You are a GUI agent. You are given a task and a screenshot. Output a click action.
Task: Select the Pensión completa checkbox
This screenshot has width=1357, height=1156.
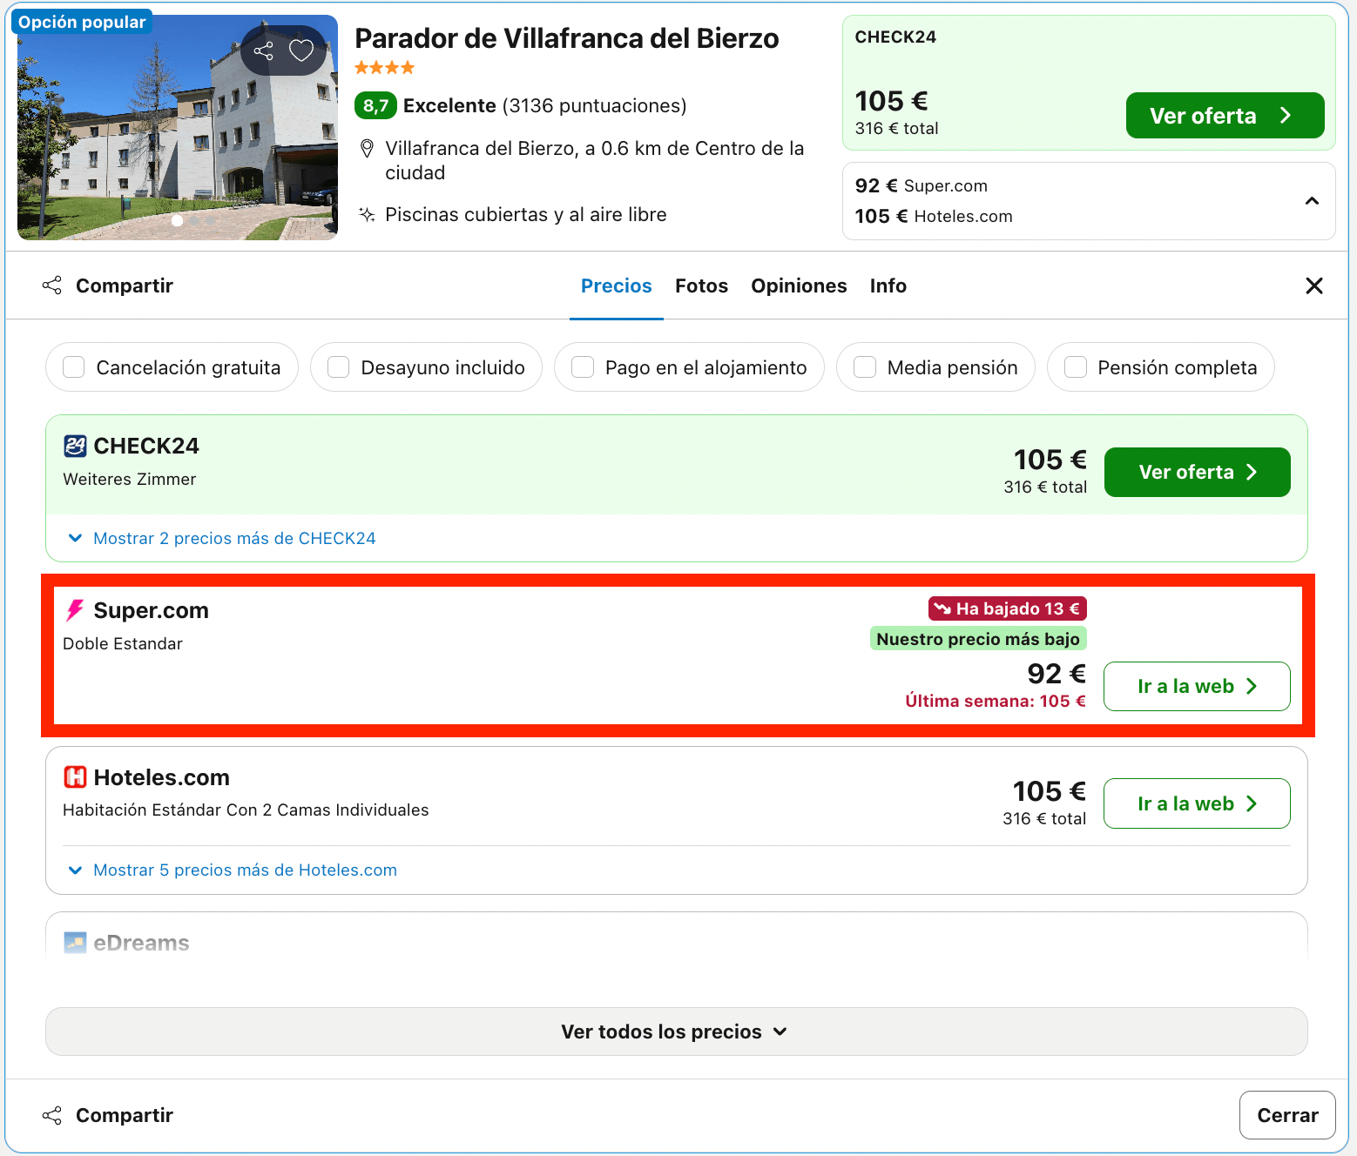click(x=1076, y=367)
